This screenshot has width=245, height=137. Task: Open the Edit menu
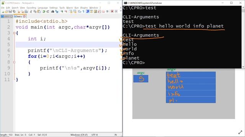(x=8, y=8)
